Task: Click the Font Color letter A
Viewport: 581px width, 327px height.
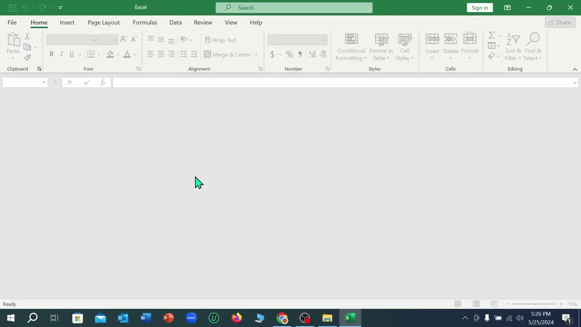Action: pyautogui.click(x=127, y=54)
